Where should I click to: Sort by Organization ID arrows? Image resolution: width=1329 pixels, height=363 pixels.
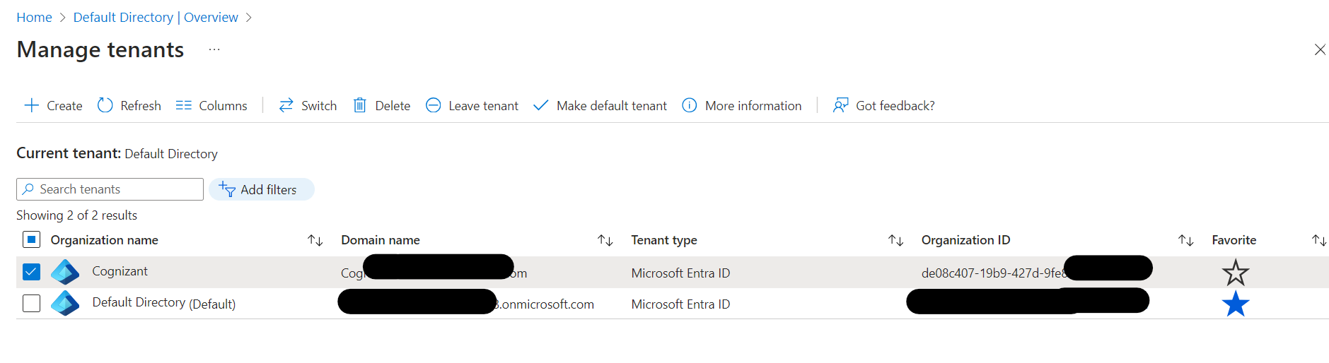(1186, 241)
